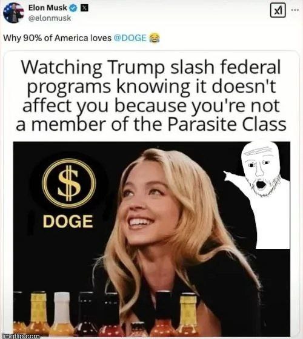Click the 'Why 90% of America loves' text
Viewport: 303px width, 339px height.
[58, 38]
